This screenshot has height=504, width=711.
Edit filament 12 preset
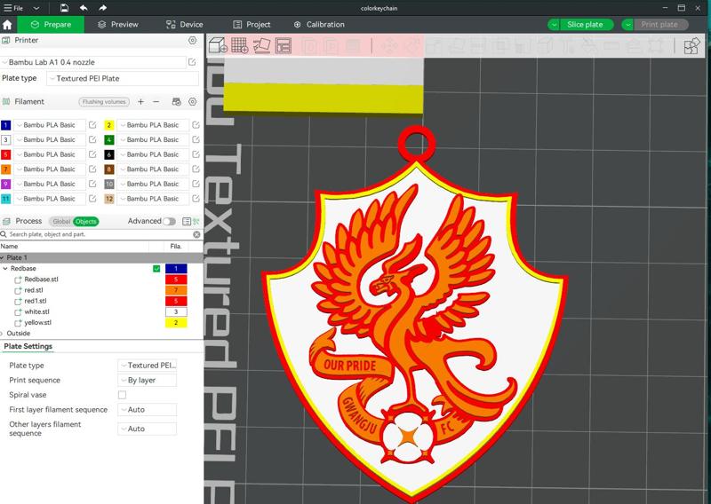pyautogui.click(x=196, y=199)
